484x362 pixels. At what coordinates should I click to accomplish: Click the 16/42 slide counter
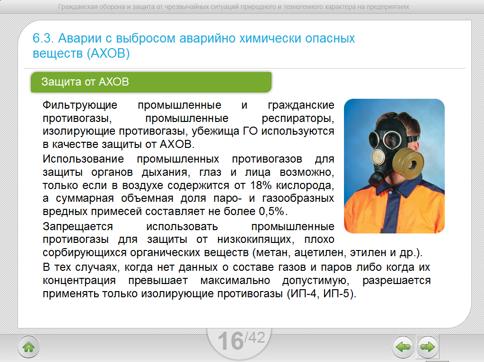pyautogui.click(x=241, y=341)
